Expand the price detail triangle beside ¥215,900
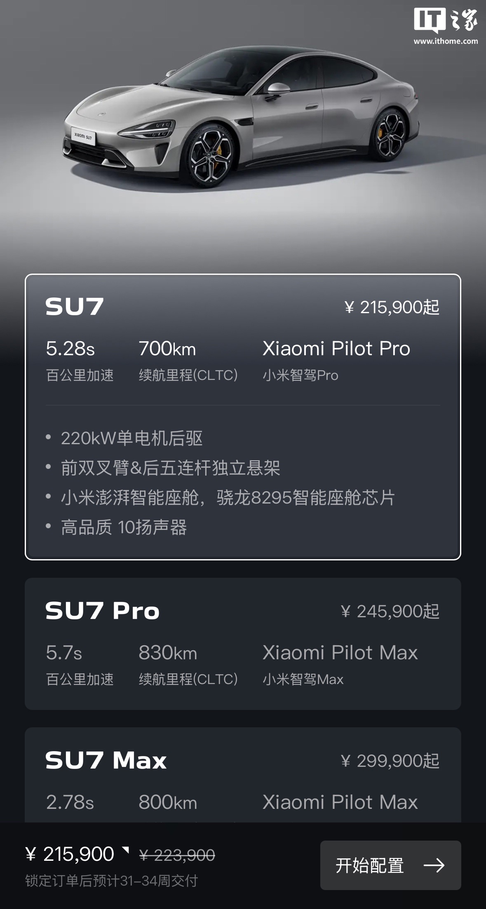486x909 pixels. click(x=126, y=850)
